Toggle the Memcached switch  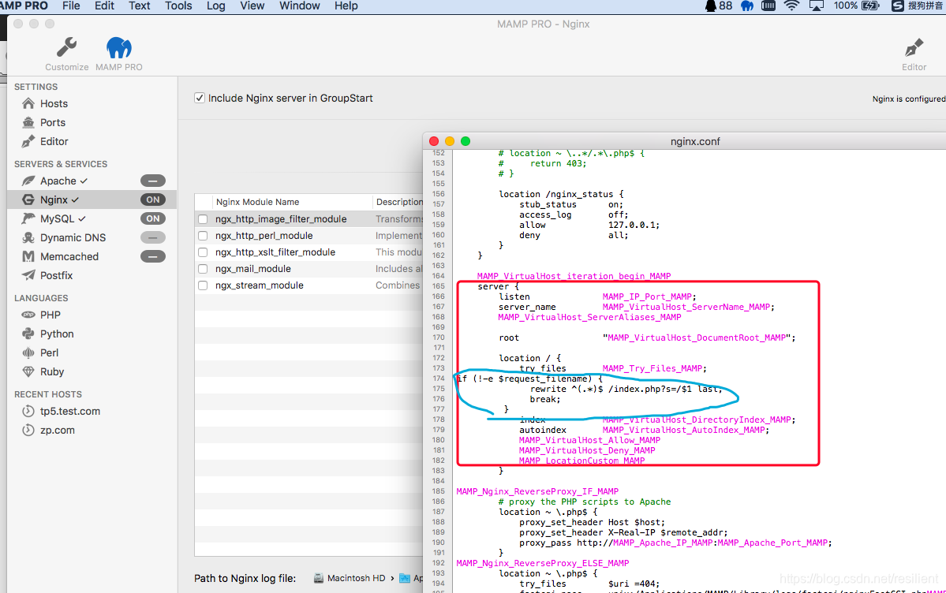(x=152, y=256)
